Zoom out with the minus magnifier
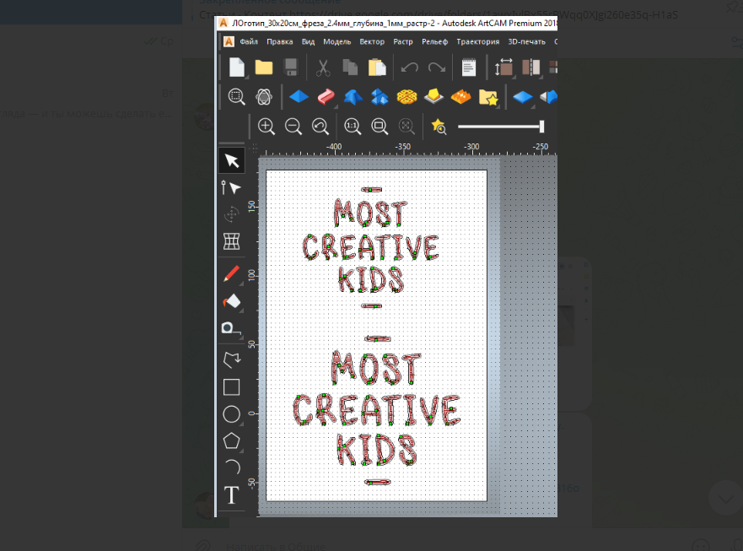The width and height of the screenshot is (743, 551). pos(293,127)
